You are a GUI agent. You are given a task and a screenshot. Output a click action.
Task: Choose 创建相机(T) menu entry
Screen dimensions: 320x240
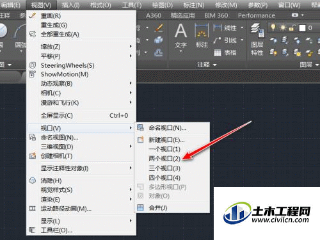[81, 156]
